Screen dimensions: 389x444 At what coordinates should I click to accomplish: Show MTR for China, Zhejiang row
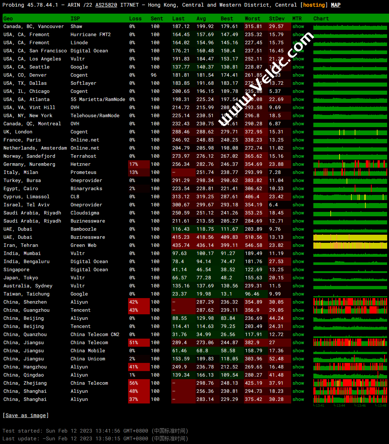coord(298,383)
